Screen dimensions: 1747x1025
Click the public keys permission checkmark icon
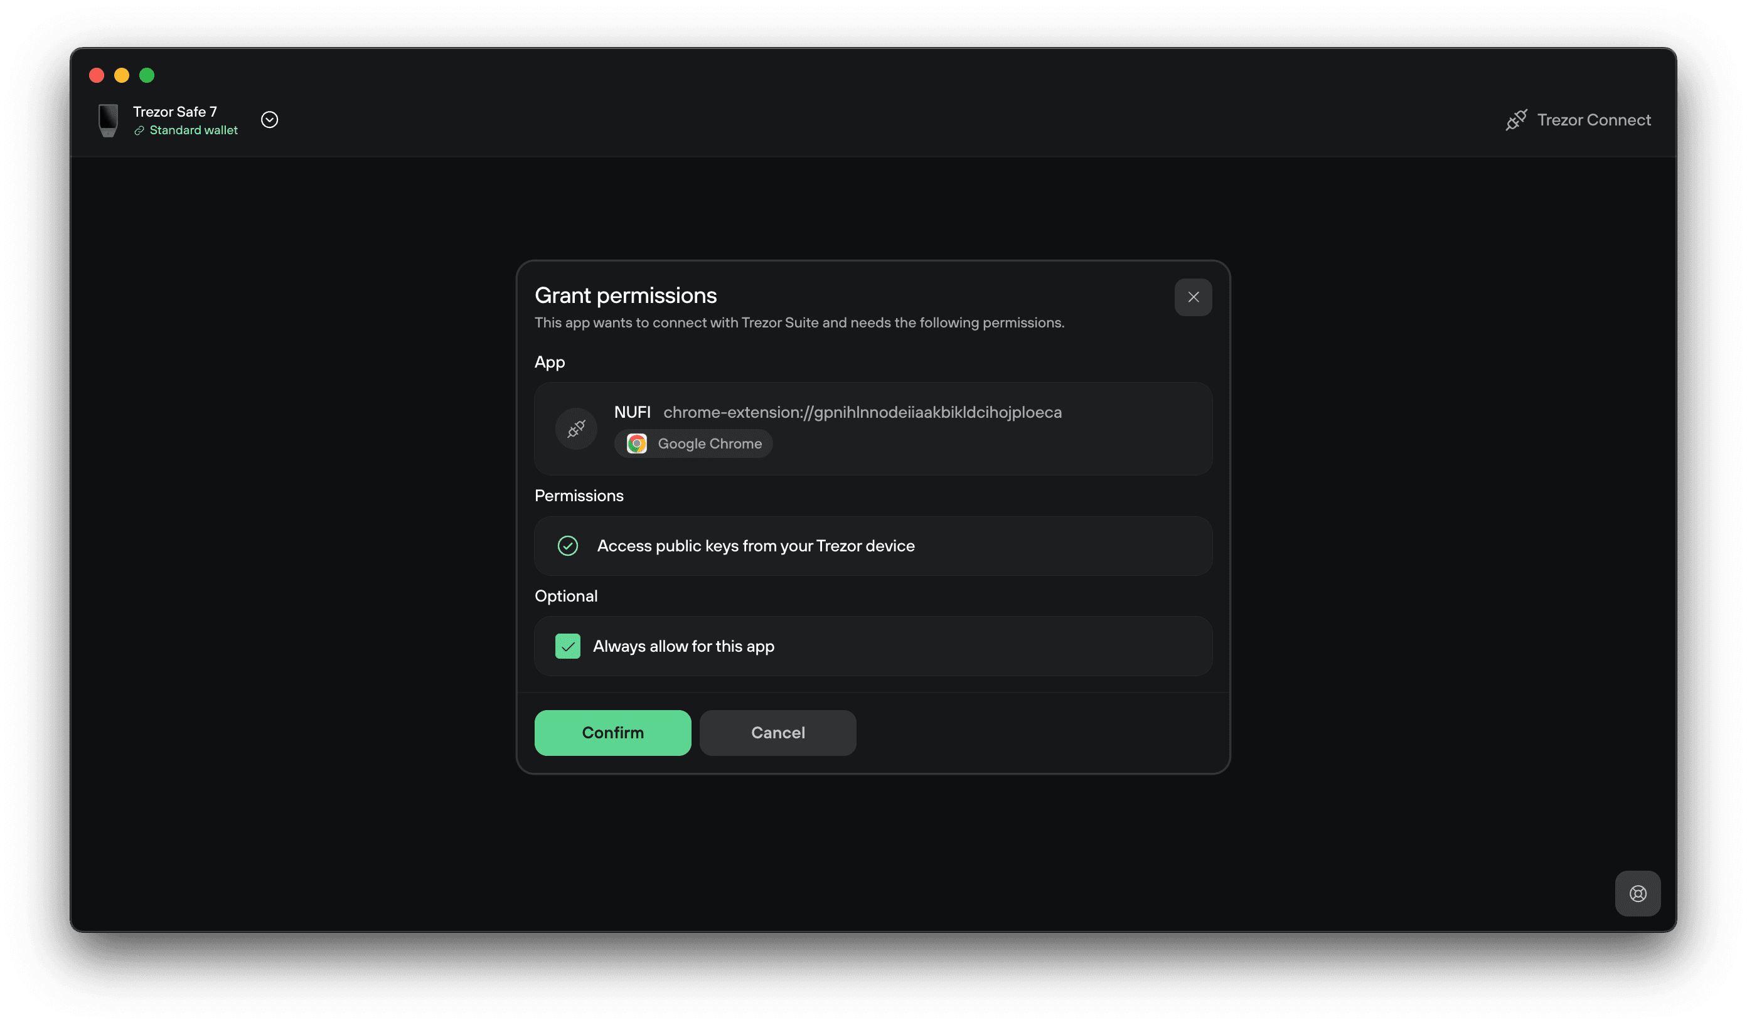pos(568,546)
